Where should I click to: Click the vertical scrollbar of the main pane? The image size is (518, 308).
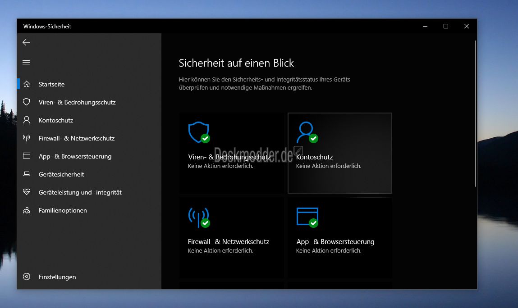coord(475,114)
